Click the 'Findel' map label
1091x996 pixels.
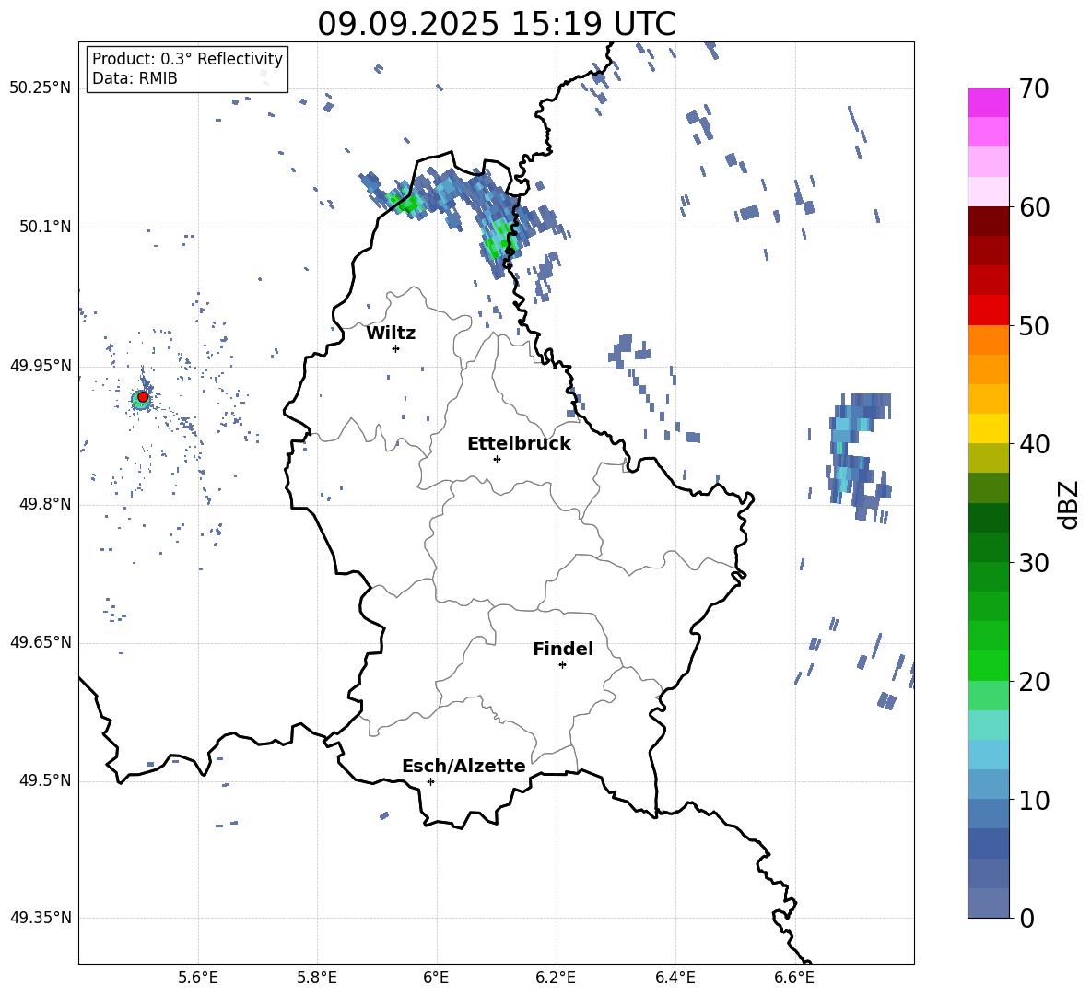563,649
